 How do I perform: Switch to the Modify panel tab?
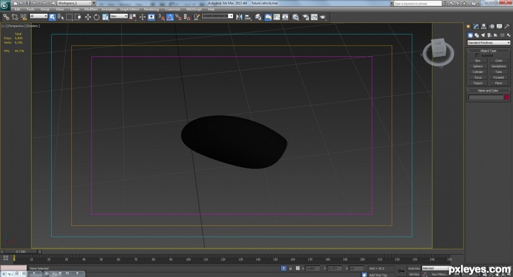(x=476, y=26)
